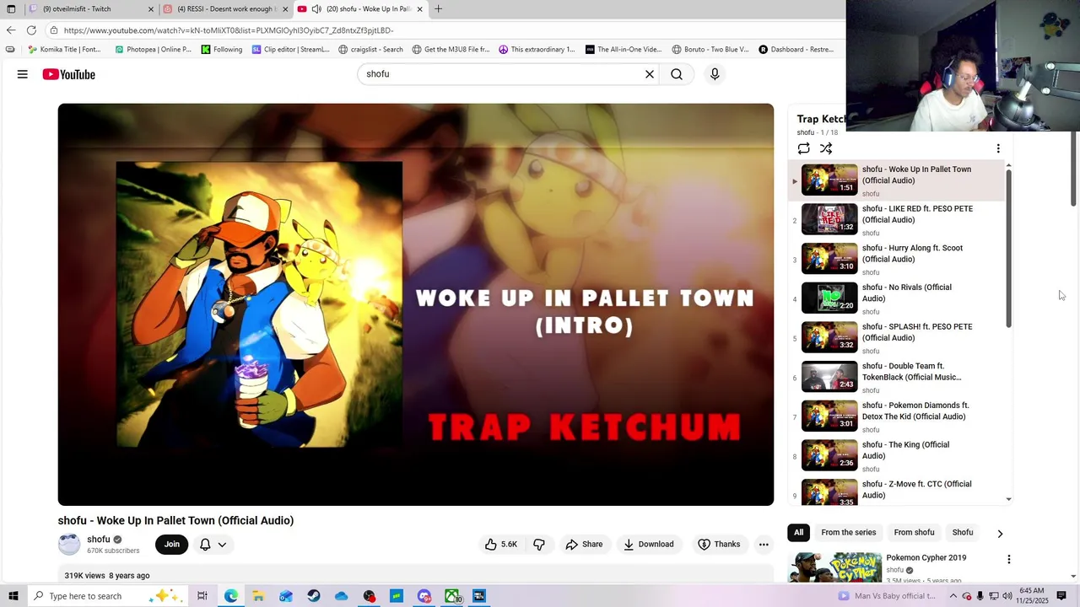Reload the current page
Screen dimensions: 1080x607
[31, 30]
